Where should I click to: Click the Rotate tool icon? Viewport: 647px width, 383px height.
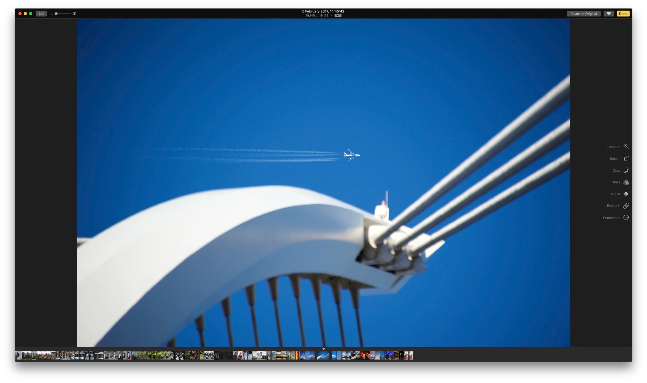[x=626, y=159]
